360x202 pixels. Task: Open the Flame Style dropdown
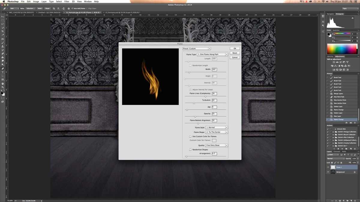pyautogui.click(x=217, y=127)
